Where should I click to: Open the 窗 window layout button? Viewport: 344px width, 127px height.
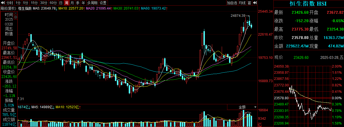(x=249, y=3)
